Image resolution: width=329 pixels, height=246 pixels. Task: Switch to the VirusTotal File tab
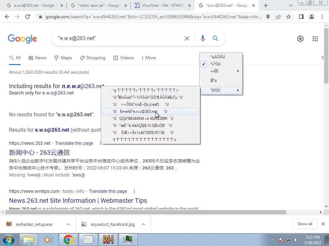pos(163,6)
